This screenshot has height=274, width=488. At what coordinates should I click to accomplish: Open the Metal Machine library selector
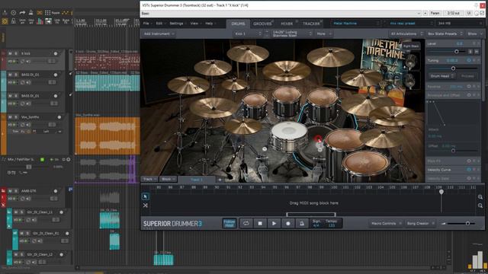tap(355, 24)
